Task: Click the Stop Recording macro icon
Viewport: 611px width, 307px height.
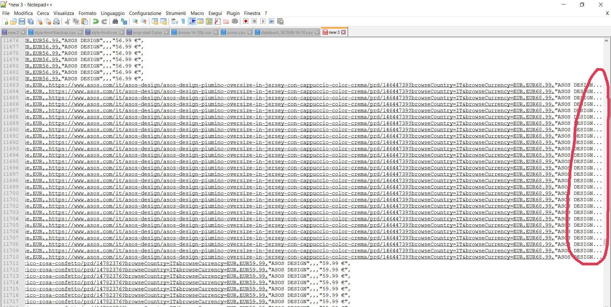Action: (x=254, y=21)
